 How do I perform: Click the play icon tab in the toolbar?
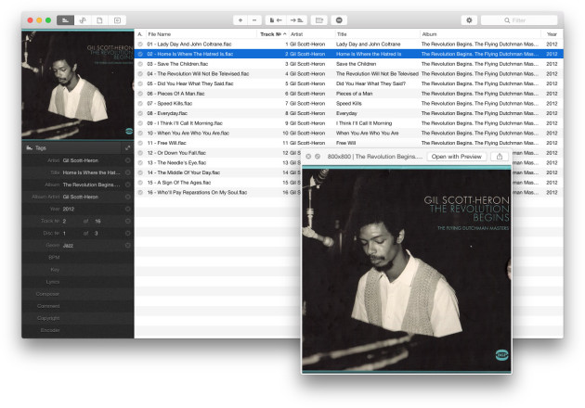coord(117,19)
